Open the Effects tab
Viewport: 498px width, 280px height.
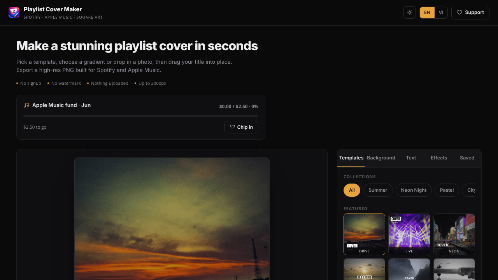pos(439,158)
